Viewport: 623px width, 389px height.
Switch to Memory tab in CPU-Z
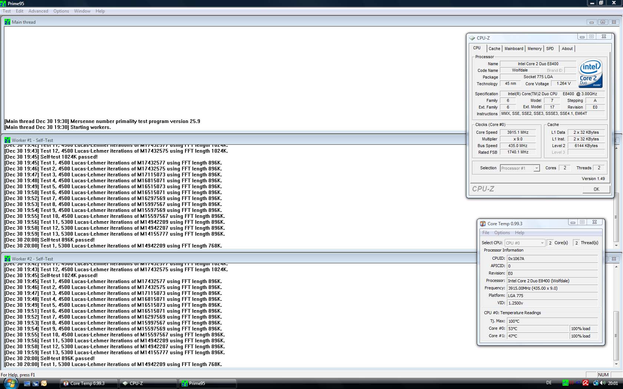534,49
